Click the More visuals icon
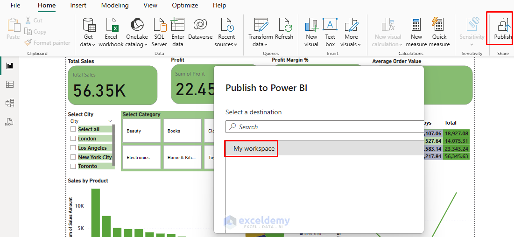This screenshot has width=514, height=237. [x=352, y=25]
